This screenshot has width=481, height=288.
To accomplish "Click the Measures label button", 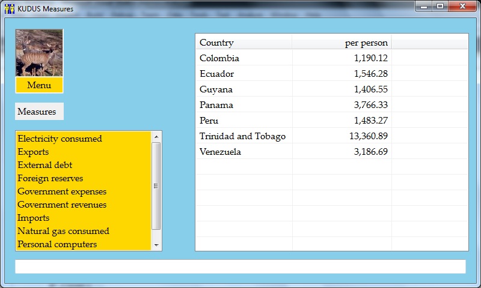I will coord(38,112).
